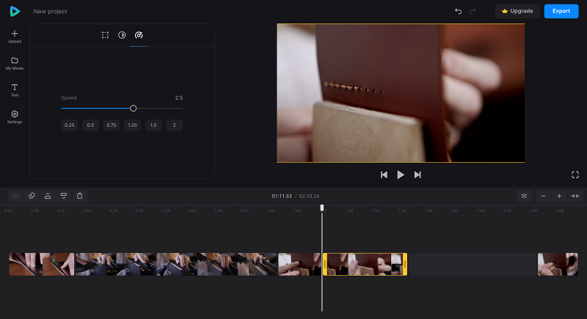
Task: Click the app logo icon
Action: (x=15, y=11)
